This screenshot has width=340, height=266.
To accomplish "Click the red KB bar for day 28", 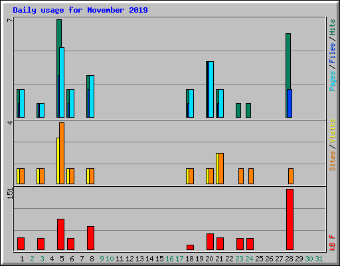I will click(290, 219).
